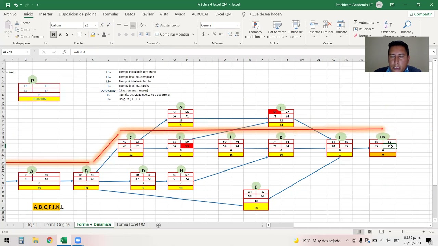Apply the yellow fill color bucket
Image resolution: width=438 pixels, height=246 pixels.
93,34
